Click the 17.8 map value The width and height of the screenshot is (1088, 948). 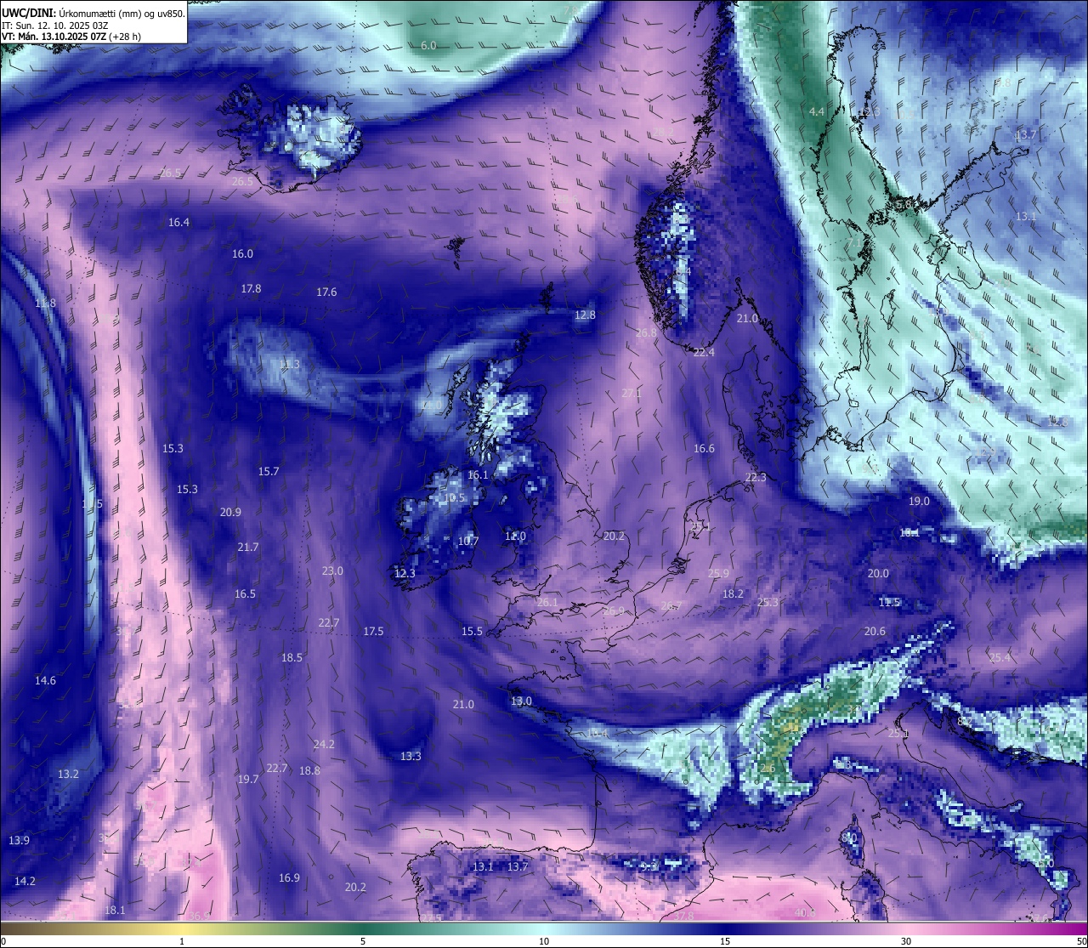(x=251, y=288)
